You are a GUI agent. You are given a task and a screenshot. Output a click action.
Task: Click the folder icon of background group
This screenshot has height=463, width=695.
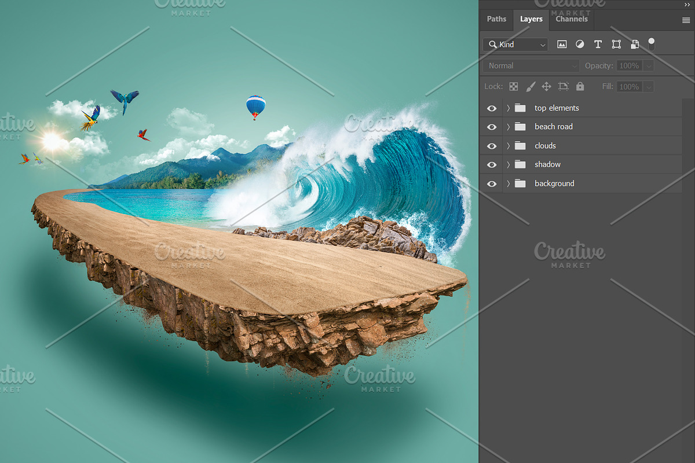click(x=520, y=183)
